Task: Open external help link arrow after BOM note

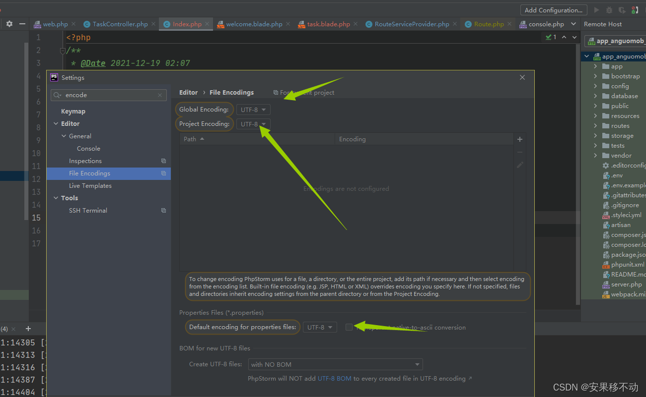Action: (x=470, y=379)
